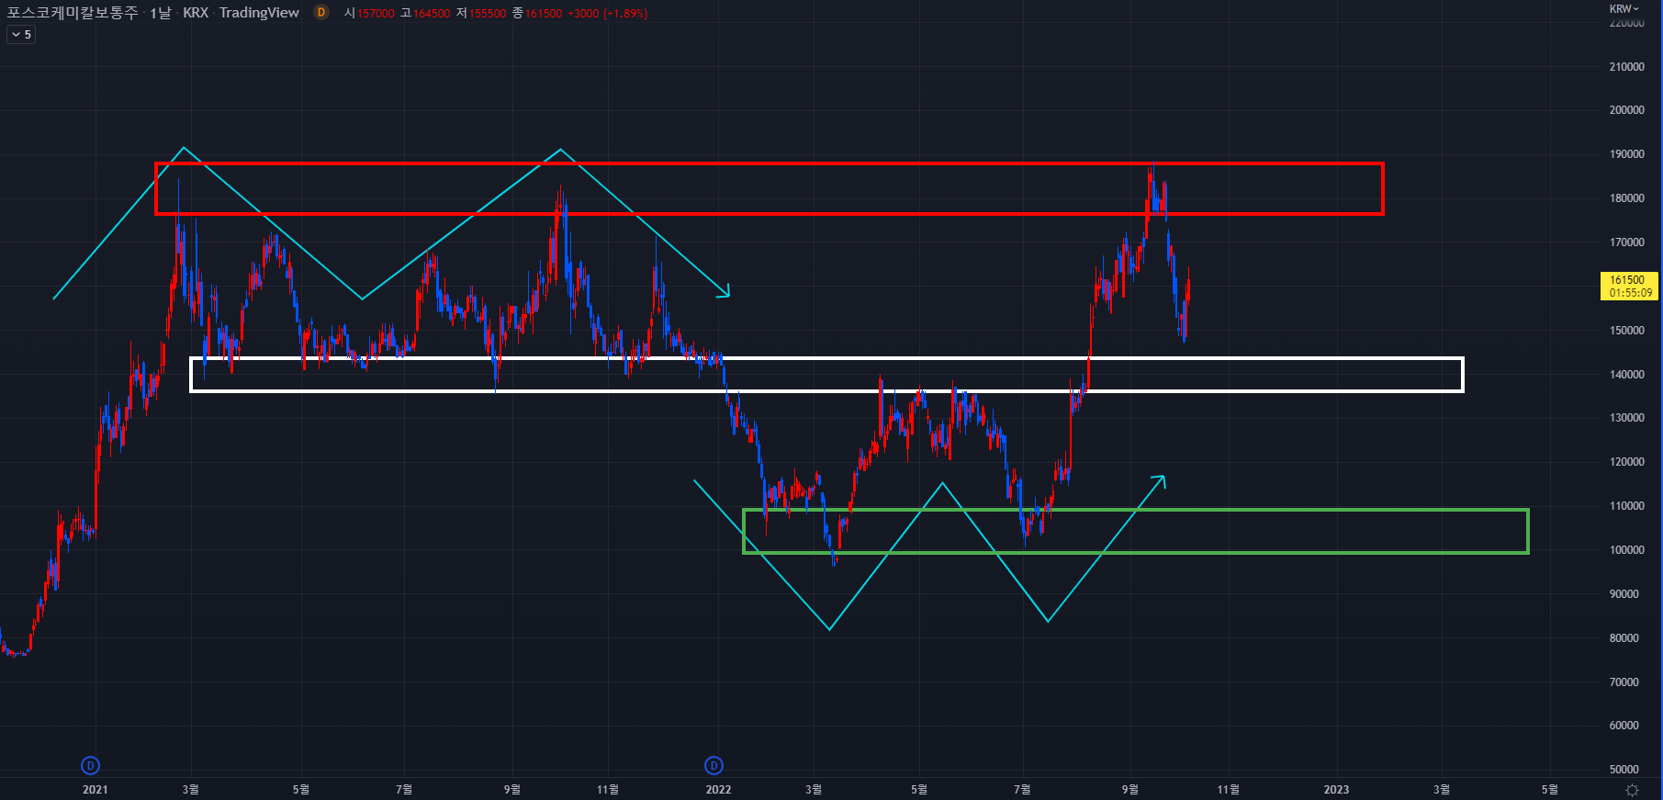Click the close value 161500 in header
1663x800 pixels.
pos(544,14)
